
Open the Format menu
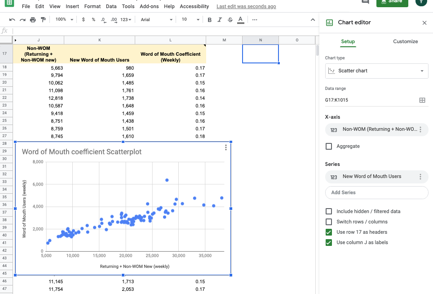click(x=93, y=7)
